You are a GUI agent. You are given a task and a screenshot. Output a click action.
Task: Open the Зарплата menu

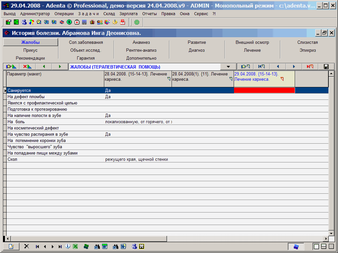coord(129,14)
